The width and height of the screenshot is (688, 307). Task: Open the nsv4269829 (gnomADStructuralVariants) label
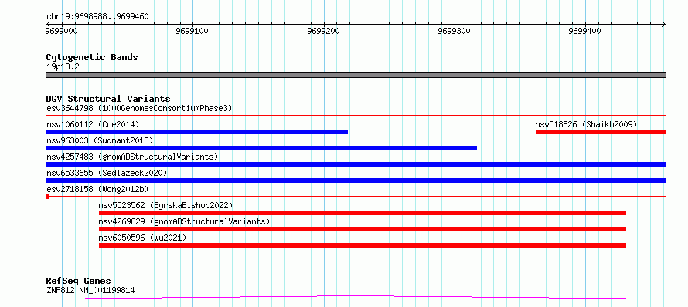coord(184,221)
